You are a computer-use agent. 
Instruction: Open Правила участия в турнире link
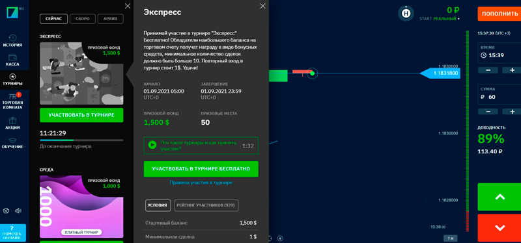pyautogui.click(x=201, y=183)
